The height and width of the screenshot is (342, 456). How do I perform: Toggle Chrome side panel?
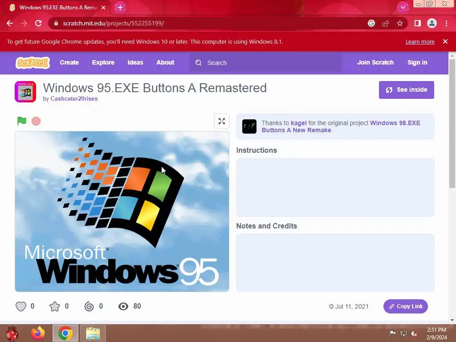(x=418, y=23)
